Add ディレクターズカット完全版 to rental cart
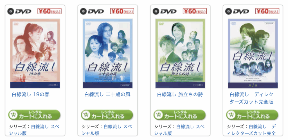 [252, 115]
